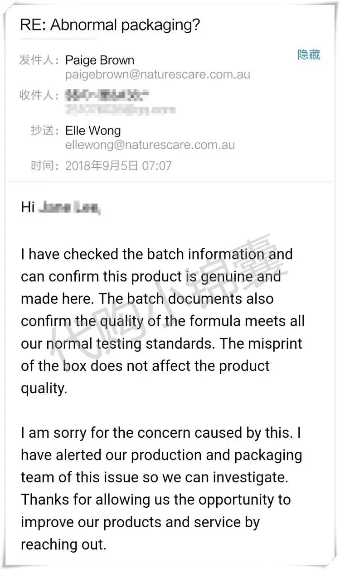Open sender contact Paige Brown
The height and width of the screenshot is (570, 340).
(x=99, y=60)
